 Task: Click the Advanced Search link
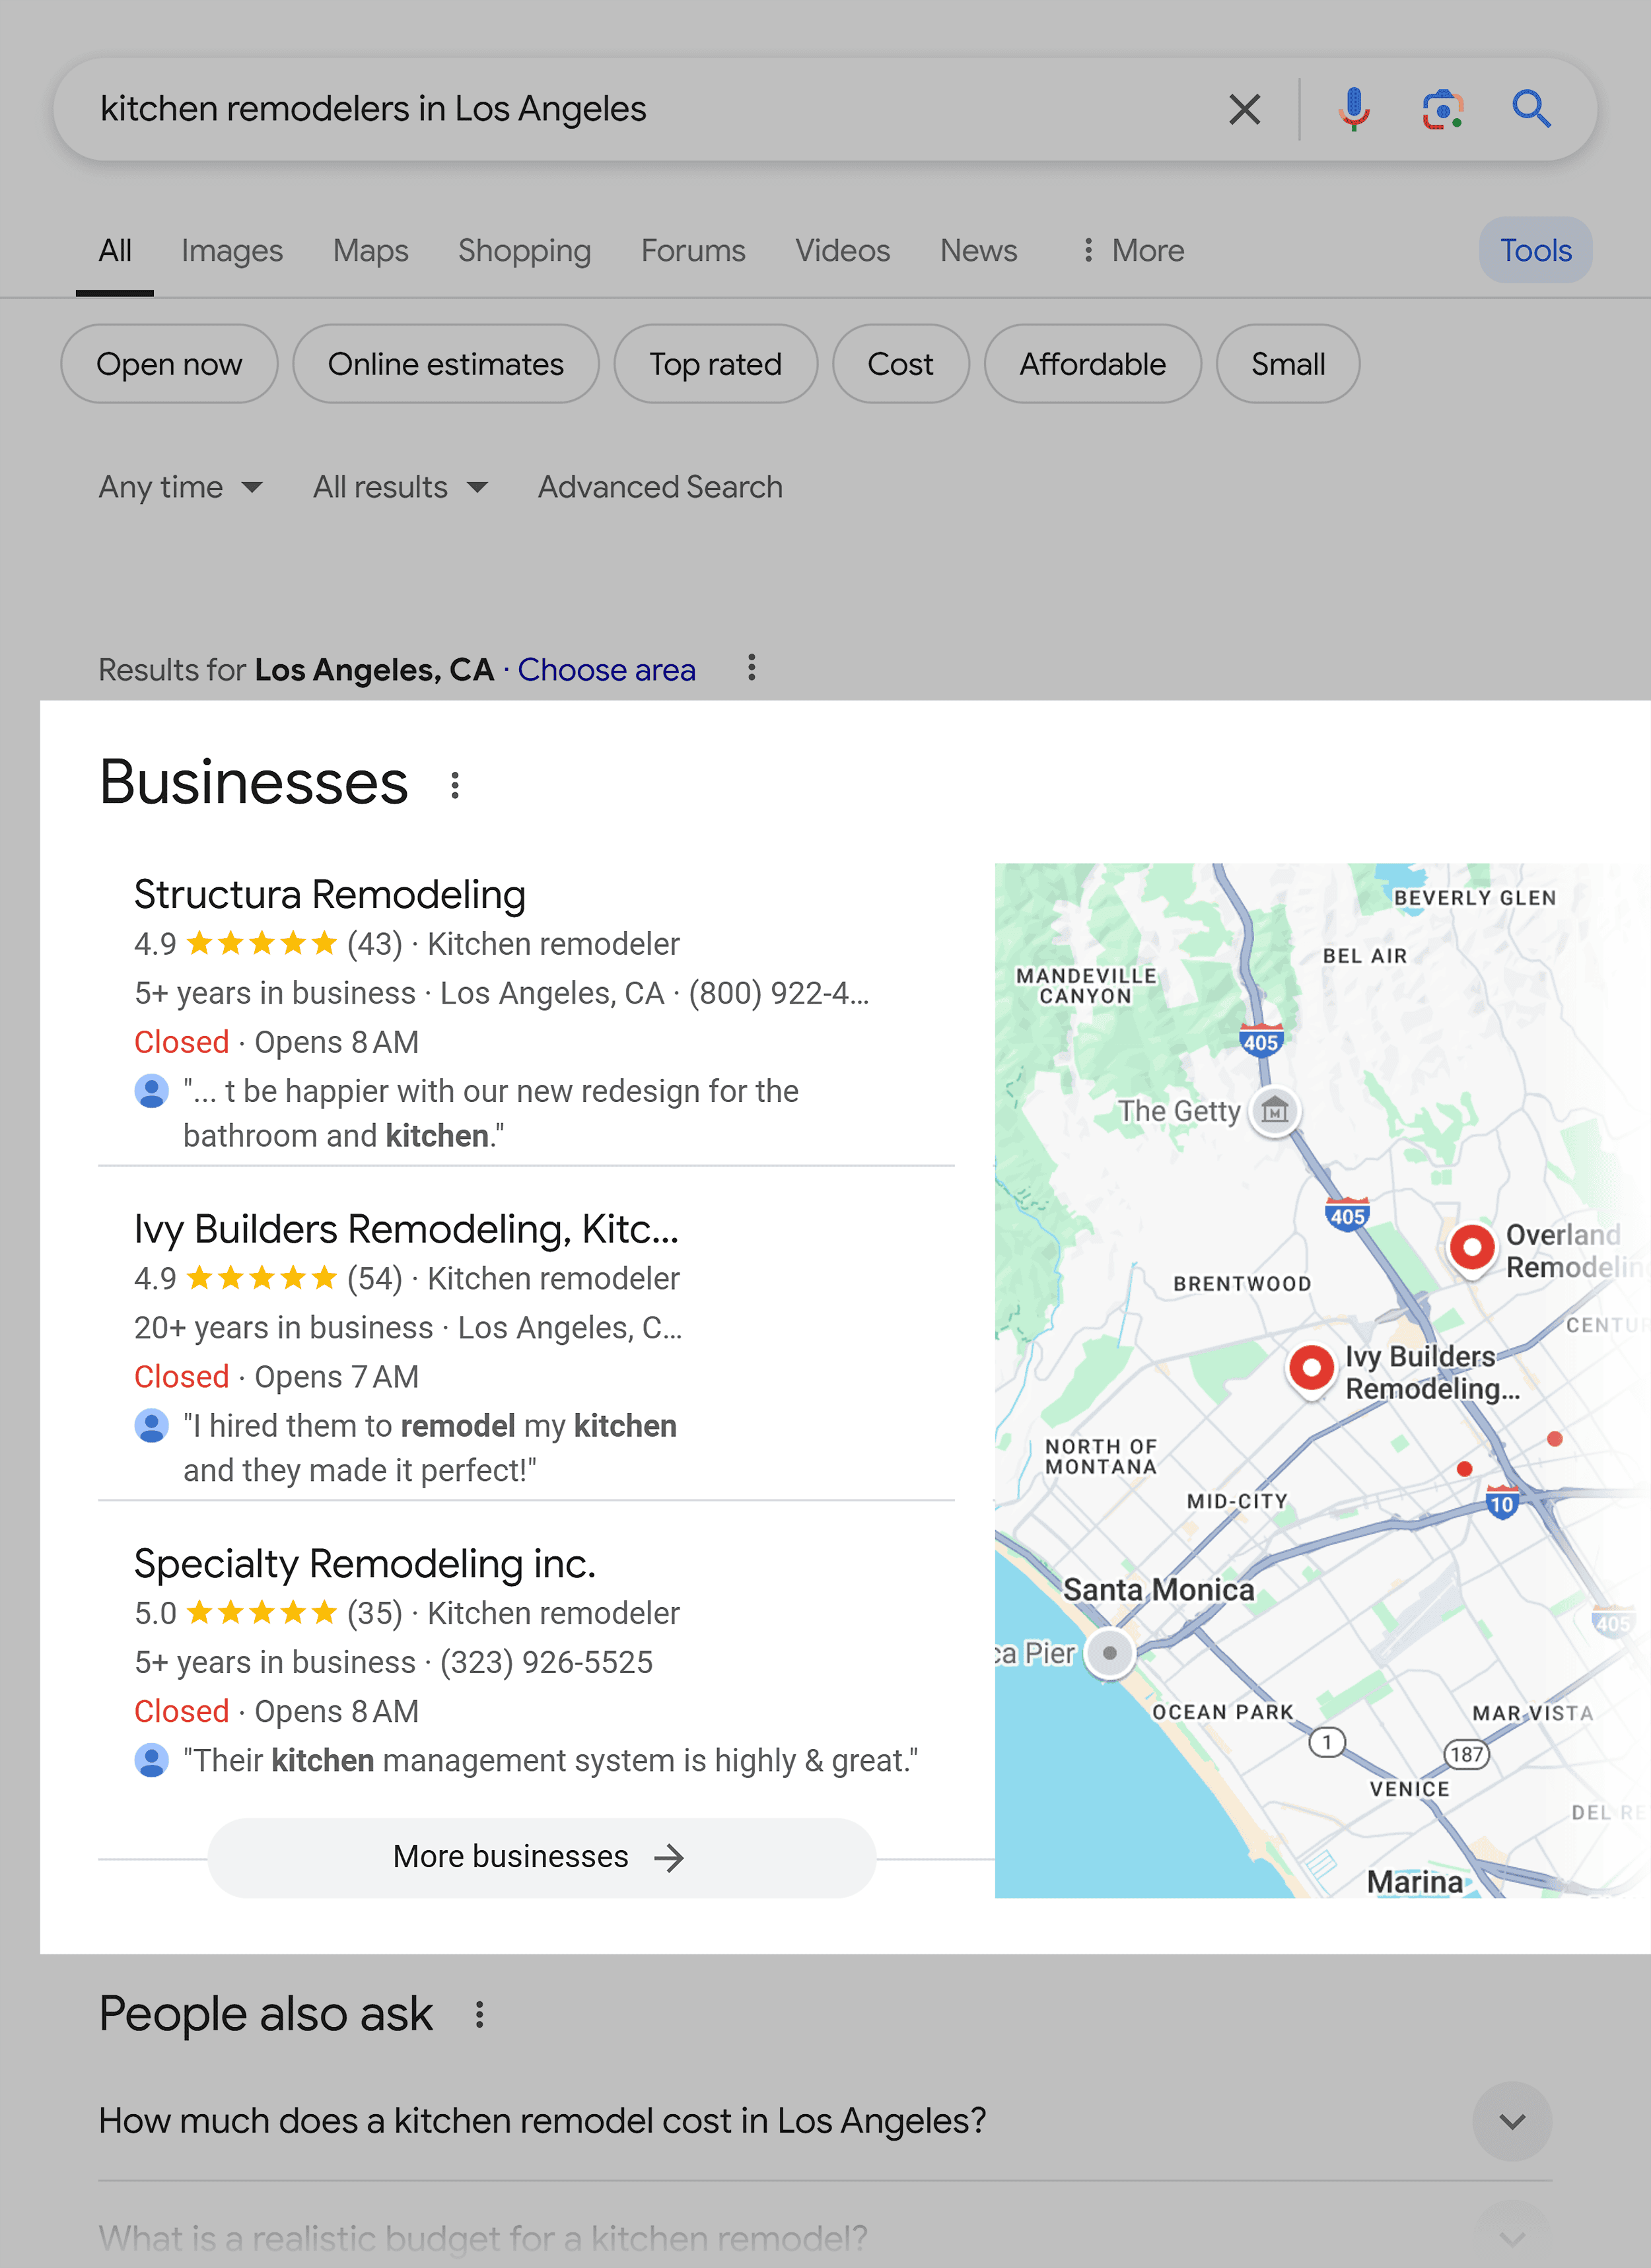(x=660, y=487)
